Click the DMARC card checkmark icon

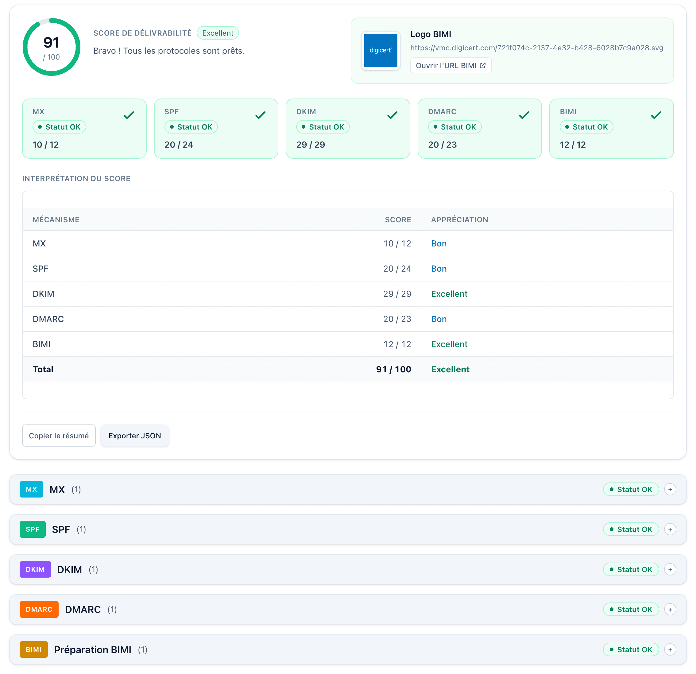click(524, 115)
